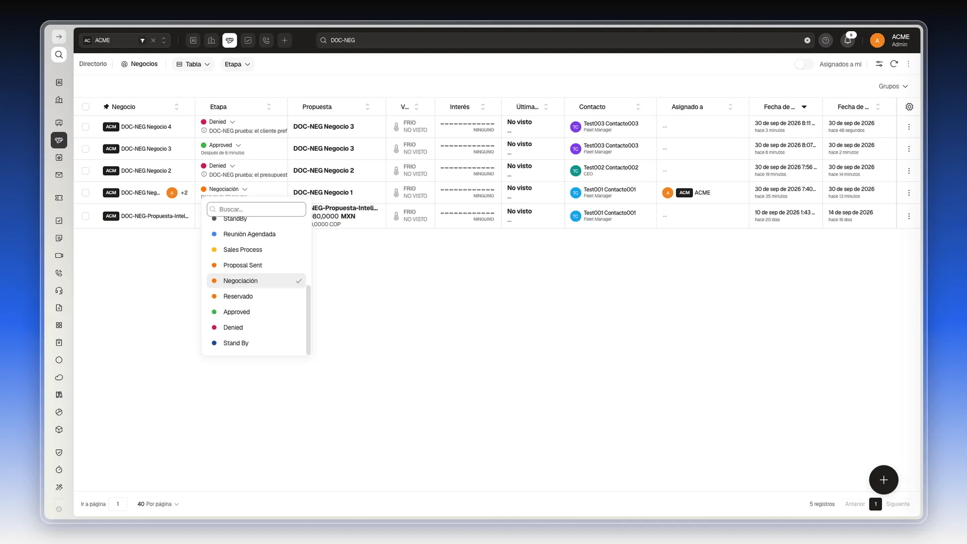Select the checkbox for DOC-NEG Negocio 2
This screenshot has height=544, width=967.
(86, 171)
